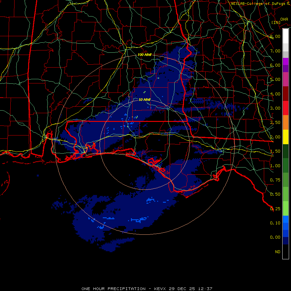This screenshot has width=291, height=291.
Task: Click the orange swatch in the precipitation legend
Action: point(286,123)
